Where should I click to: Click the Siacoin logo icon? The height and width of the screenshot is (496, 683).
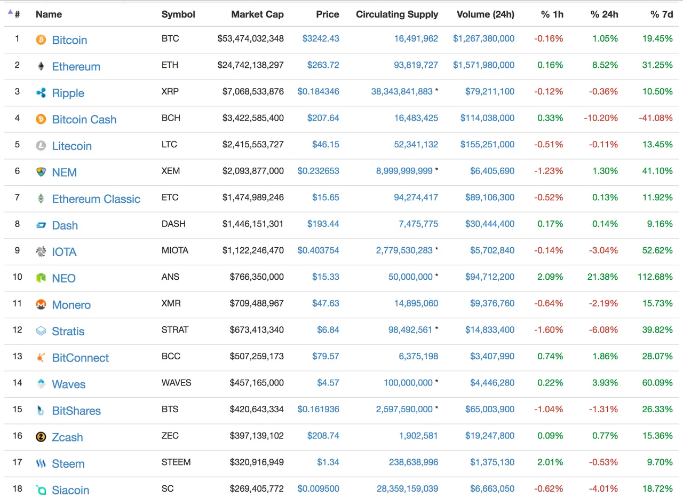(x=41, y=490)
